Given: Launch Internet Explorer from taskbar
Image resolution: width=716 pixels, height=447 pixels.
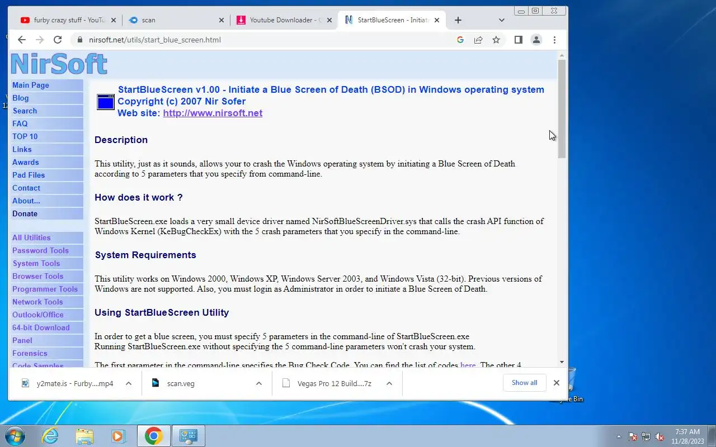Looking at the screenshot, I should click(50, 436).
